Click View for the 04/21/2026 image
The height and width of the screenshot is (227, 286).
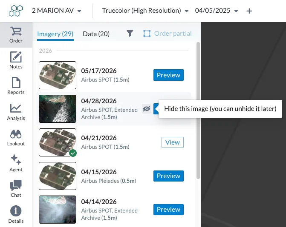tap(172, 142)
